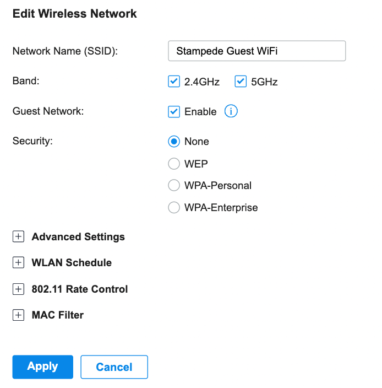This screenshot has height=388, width=382.
Task: Toggle the 5GHz band checkbox
Action: 241,82
